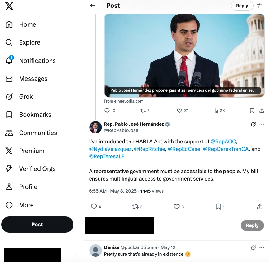Click the black Post button in sidebar
The image size is (269, 262).
click(37, 225)
